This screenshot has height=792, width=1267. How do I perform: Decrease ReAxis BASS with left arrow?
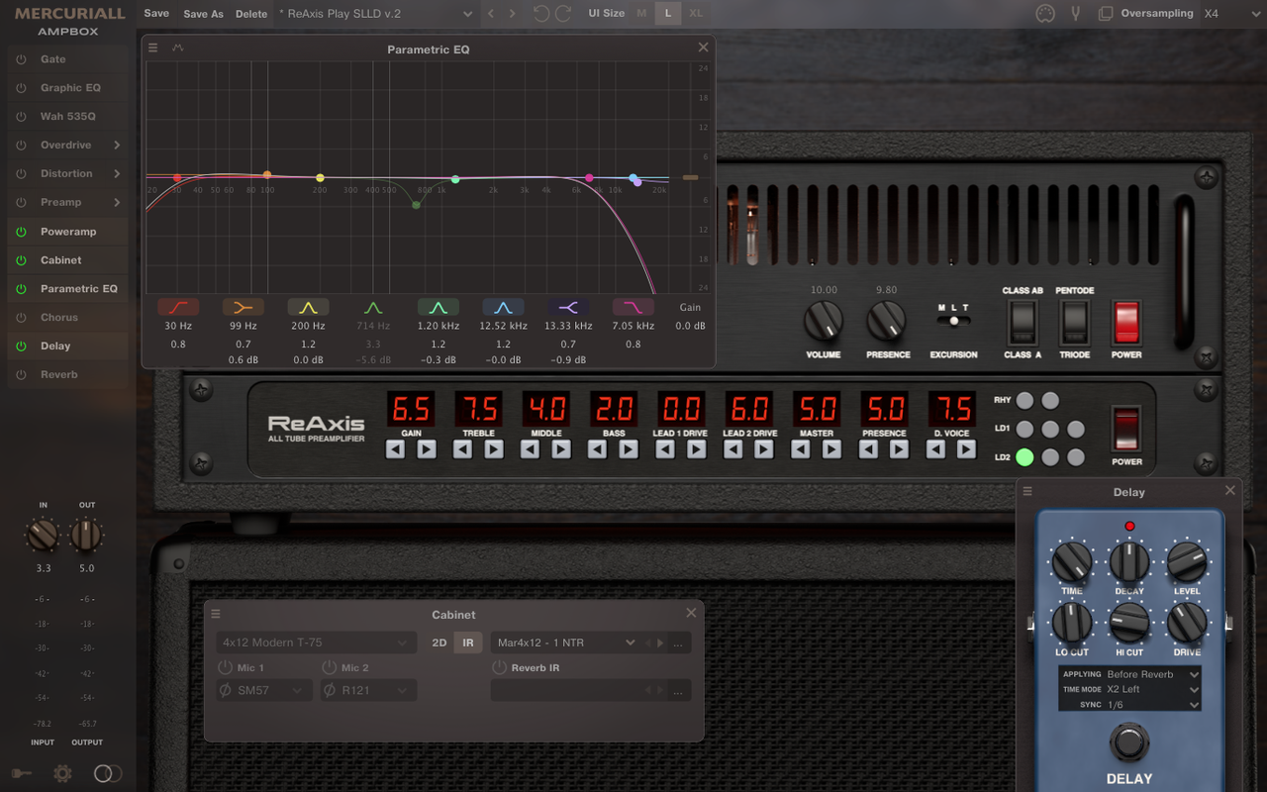pyautogui.click(x=597, y=449)
